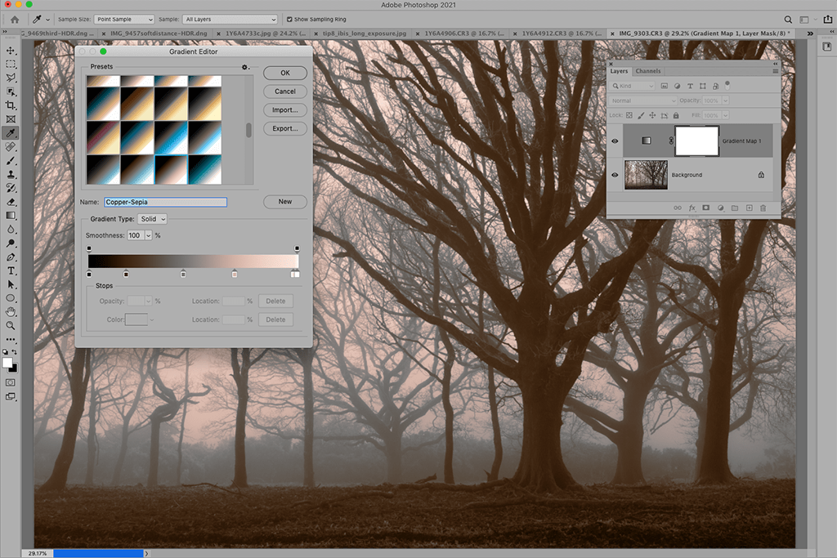Viewport: 837px width, 558px height.
Task: Open the 1Y6A4733c.jpg document tab
Action: click(x=266, y=33)
